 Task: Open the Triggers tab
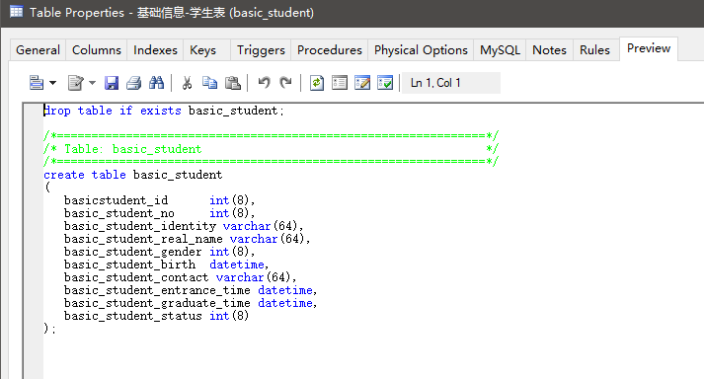[261, 50]
